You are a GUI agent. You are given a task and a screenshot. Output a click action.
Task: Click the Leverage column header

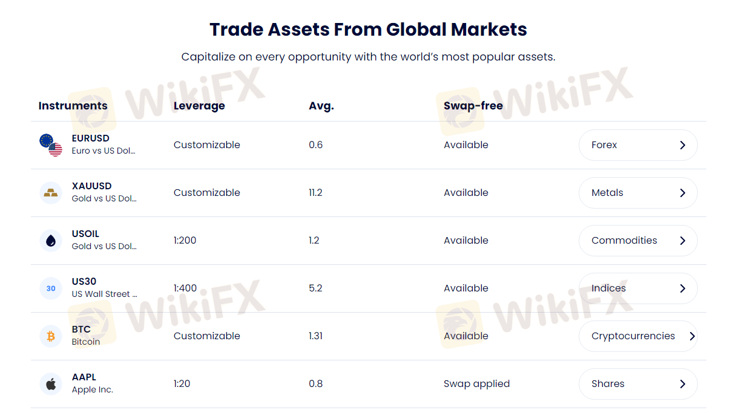tap(199, 106)
